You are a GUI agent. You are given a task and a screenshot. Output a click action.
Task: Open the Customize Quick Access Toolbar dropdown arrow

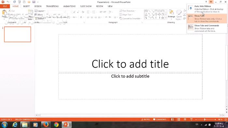point(38,2)
